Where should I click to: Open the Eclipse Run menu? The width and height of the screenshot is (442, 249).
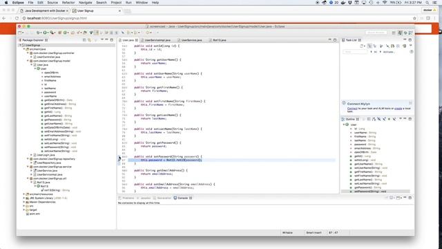coord(128,3)
